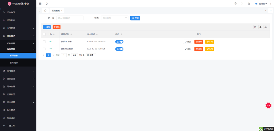Focus the 输入ID或名称 input field
This screenshot has height=131, width=274.
point(70,18)
